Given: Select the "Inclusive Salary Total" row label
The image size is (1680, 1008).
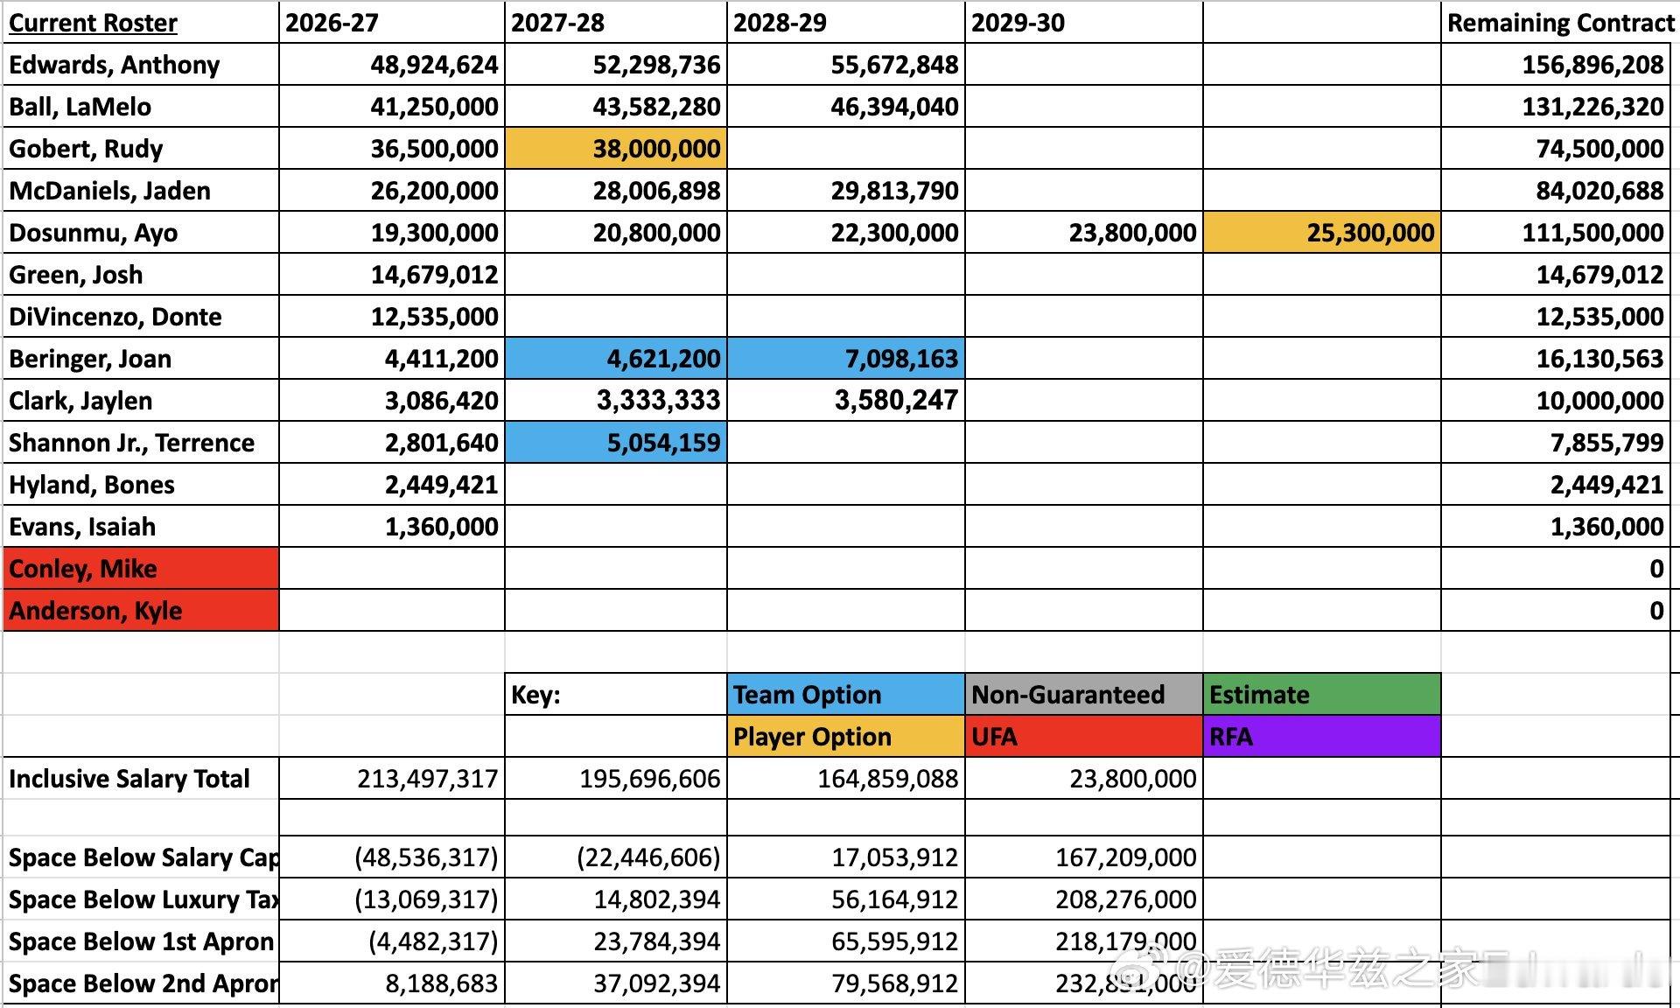Looking at the screenshot, I should click(x=141, y=778).
